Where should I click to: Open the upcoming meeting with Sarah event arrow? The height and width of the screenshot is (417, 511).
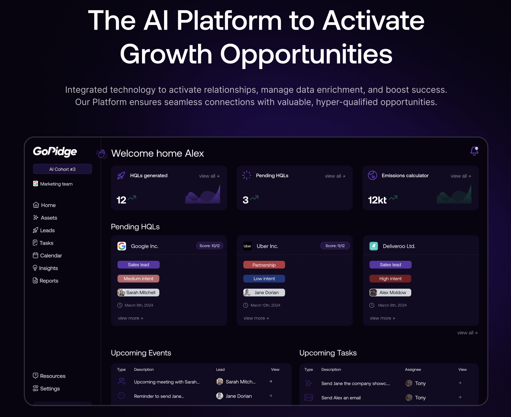(271, 382)
